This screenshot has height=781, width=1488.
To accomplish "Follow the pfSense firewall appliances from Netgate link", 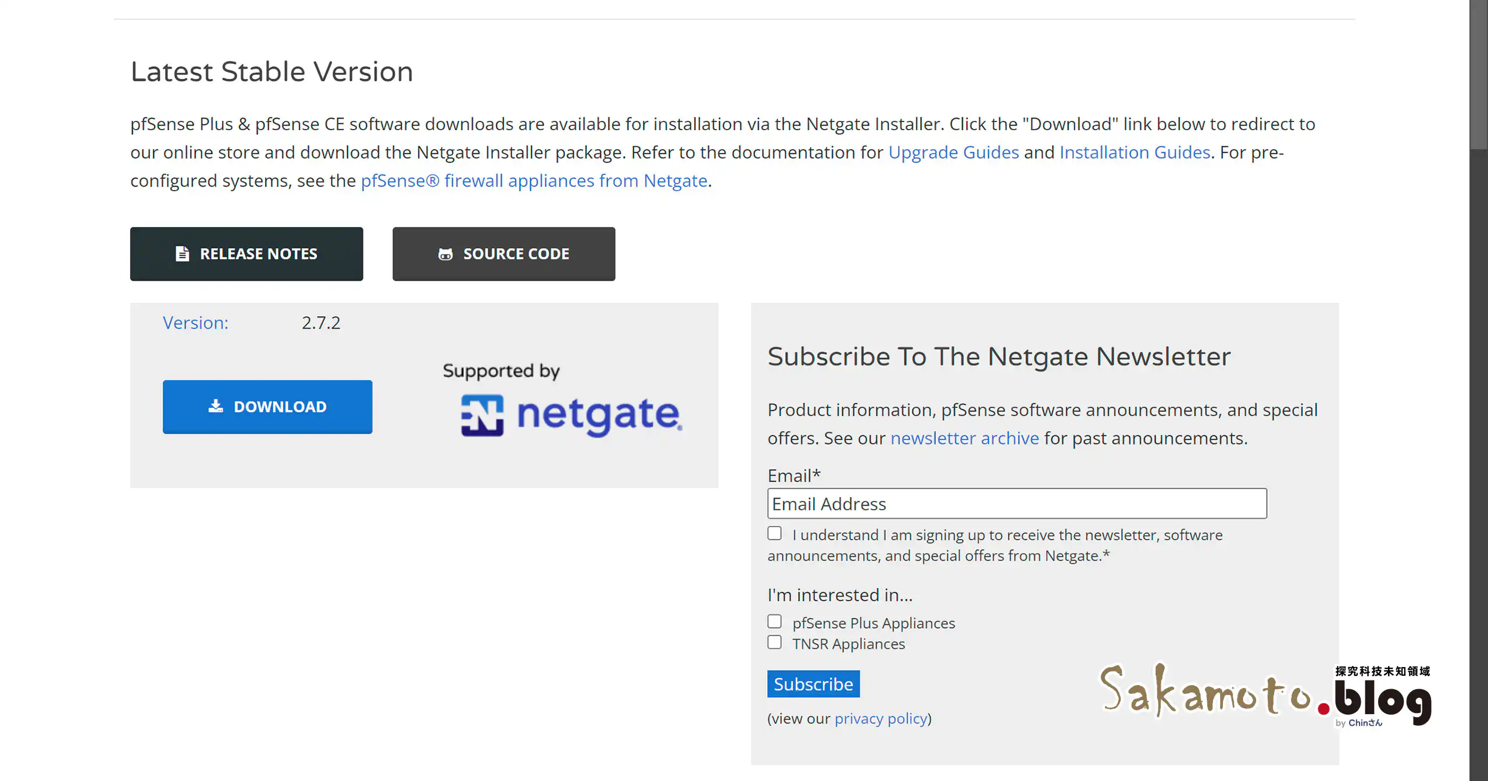I will [x=534, y=181].
